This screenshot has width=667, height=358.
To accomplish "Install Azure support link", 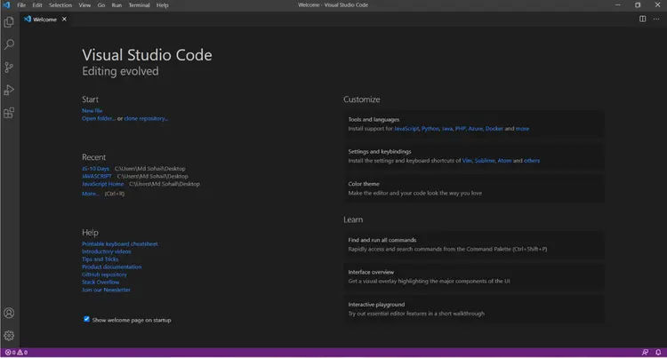I will pos(476,129).
